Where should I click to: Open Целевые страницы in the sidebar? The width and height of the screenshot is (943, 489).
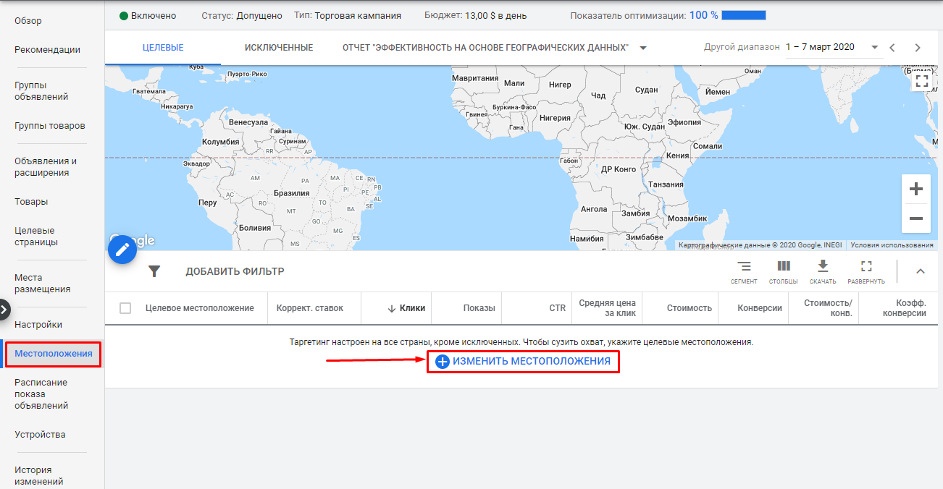(x=36, y=237)
